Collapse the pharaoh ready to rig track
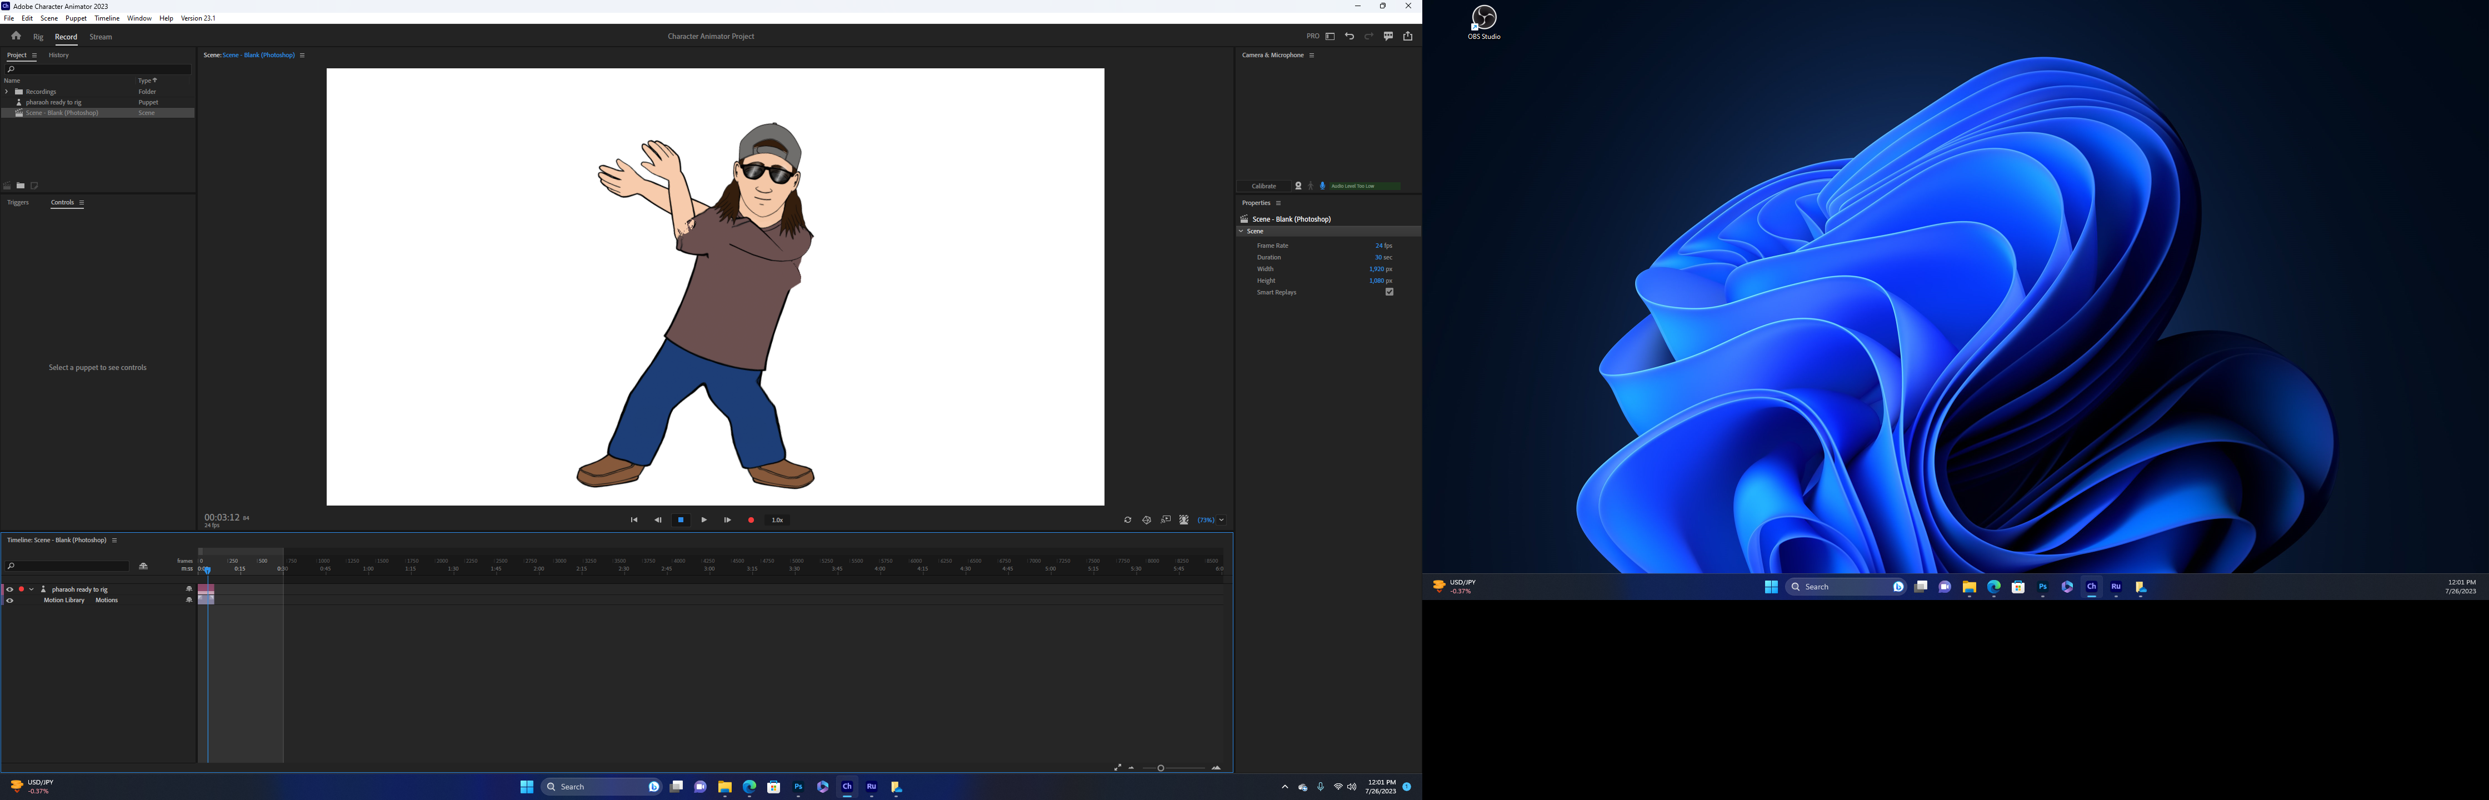Screen dimensions: 2489x800 (x=31, y=589)
